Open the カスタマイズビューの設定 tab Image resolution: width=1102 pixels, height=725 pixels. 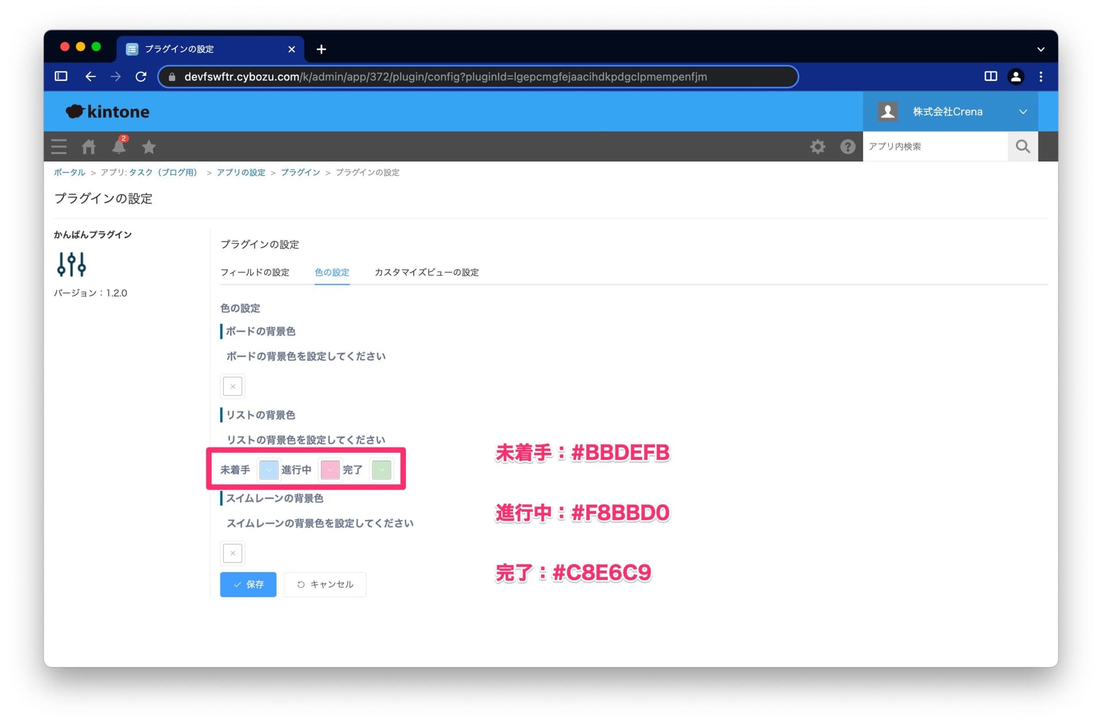(426, 272)
